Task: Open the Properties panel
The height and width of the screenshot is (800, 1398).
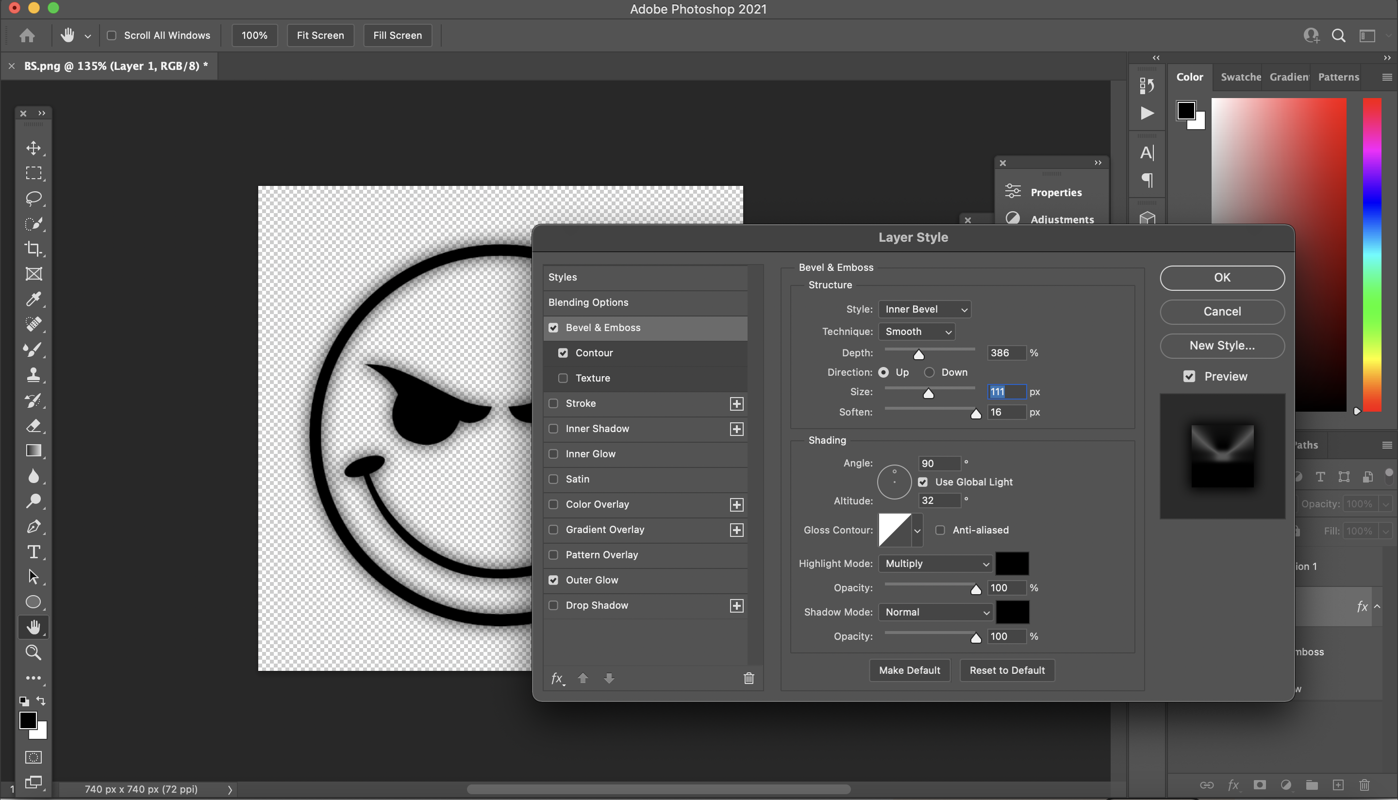Action: (1055, 192)
